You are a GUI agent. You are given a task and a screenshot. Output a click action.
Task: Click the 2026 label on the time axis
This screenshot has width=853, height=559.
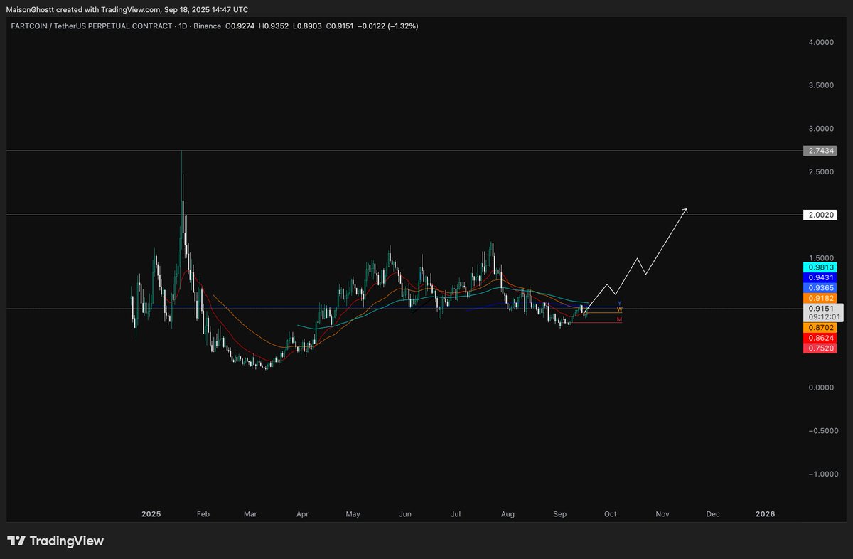765,513
